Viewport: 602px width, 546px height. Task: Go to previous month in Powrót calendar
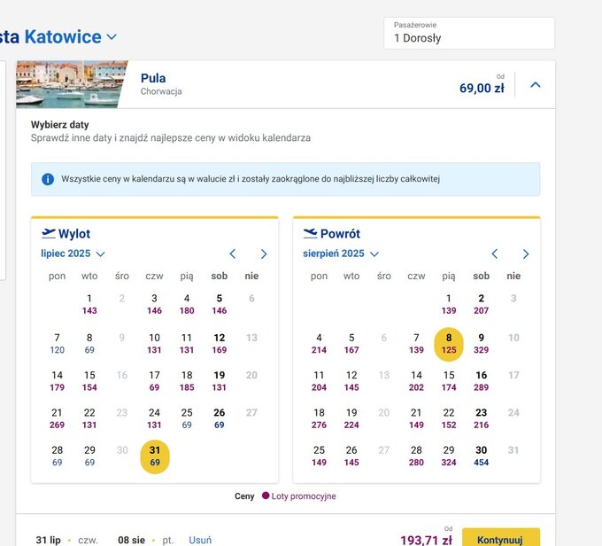(x=495, y=254)
